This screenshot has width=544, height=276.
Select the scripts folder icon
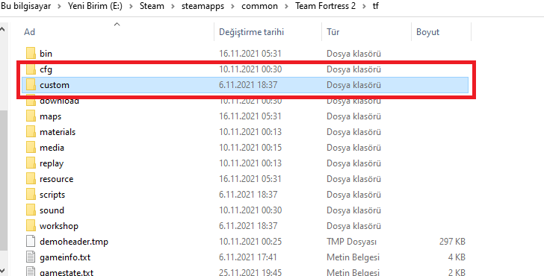(31, 195)
